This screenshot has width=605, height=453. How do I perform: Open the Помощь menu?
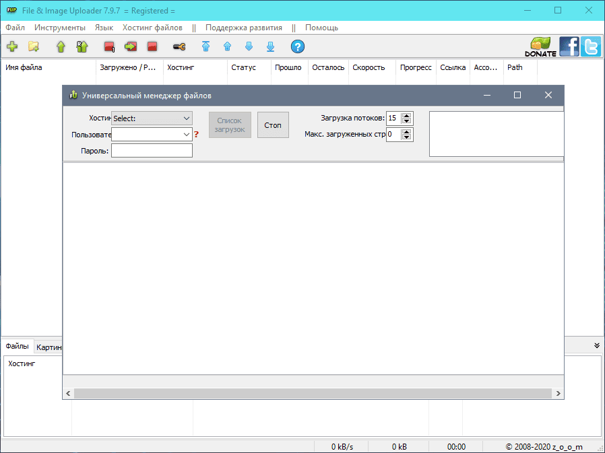[321, 28]
